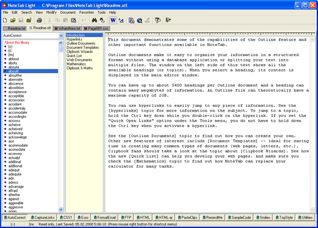Click the View in Browser globe icon
Screen dimensions: 318x228
click(139, 20)
